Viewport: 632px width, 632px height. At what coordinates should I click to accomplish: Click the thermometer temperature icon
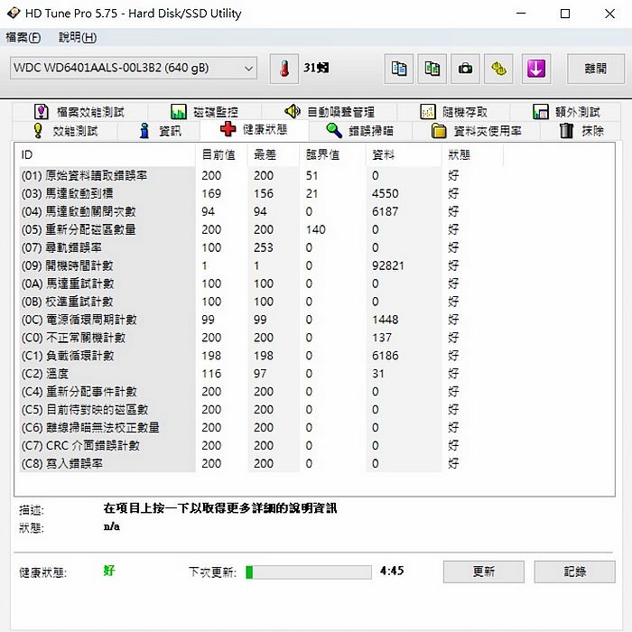pyautogui.click(x=284, y=69)
